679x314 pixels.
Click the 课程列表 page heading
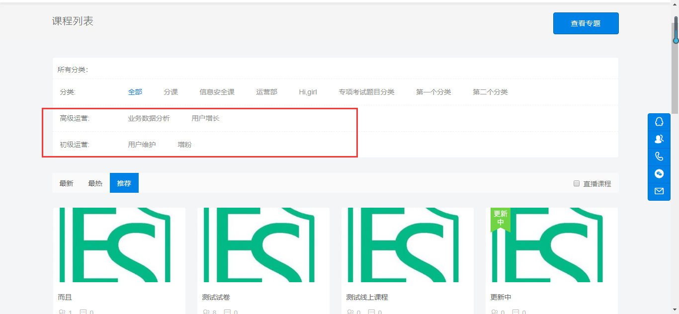[73, 21]
